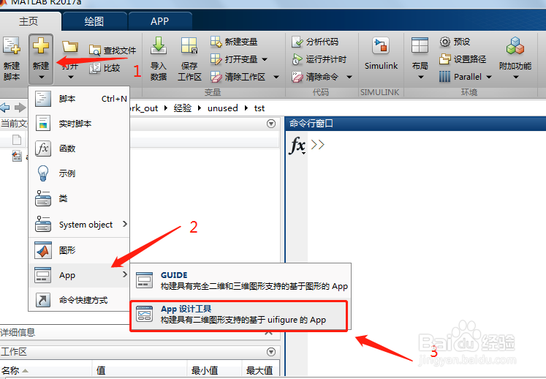Expand the 布局 dropdown arrow
This screenshot has width=546, height=379.
pyautogui.click(x=420, y=77)
